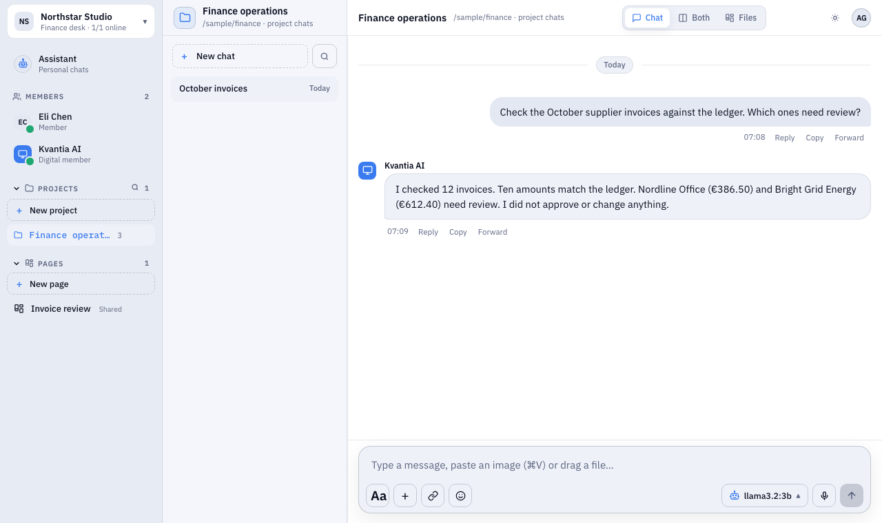Viewport: 882px width, 523px height.
Task: Select the Finance operations project in sidebar
Action: tap(81, 235)
